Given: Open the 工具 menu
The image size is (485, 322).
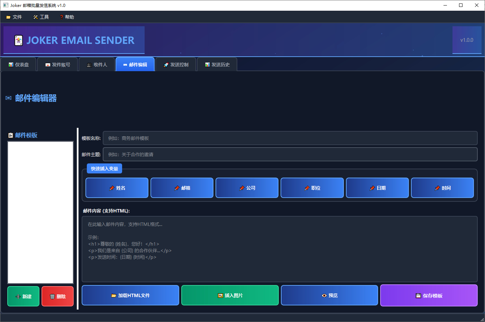Looking at the screenshot, I should click(41, 17).
